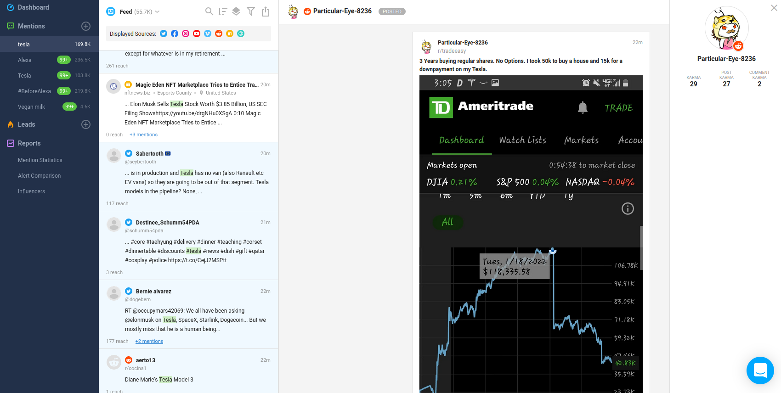
Task: Click the POSTED status badge
Action: pos(392,11)
